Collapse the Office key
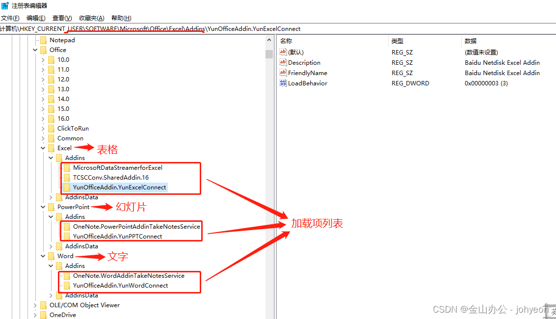The height and width of the screenshot is (319, 556). pos(35,50)
